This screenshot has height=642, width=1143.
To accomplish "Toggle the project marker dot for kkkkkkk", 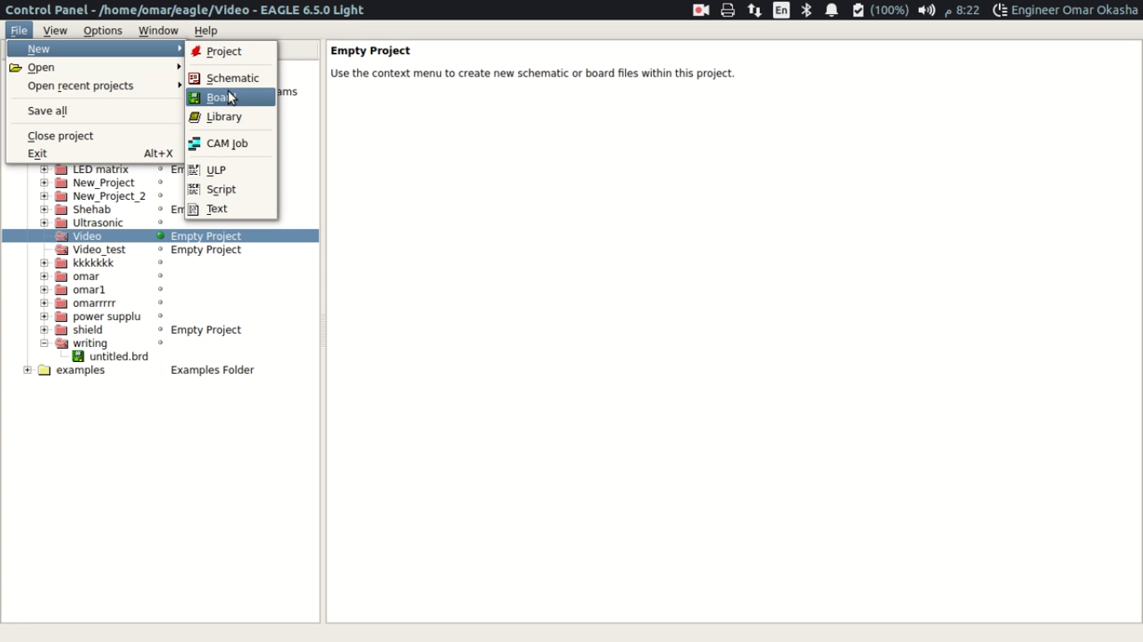I will click(x=161, y=262).
